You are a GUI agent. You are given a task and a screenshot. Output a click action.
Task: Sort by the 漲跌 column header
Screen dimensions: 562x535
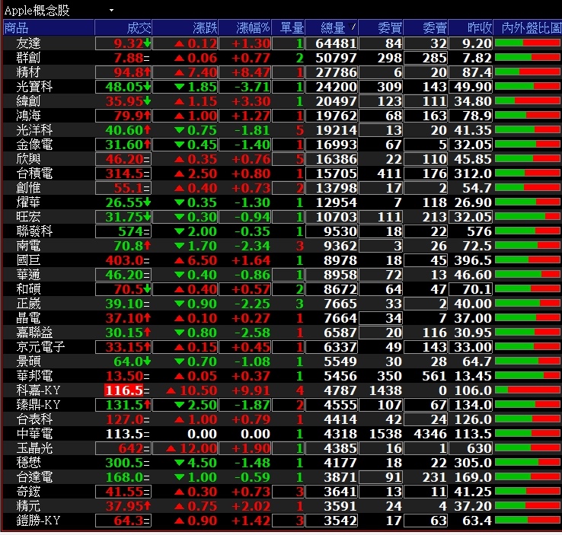[x=185, y=27]
